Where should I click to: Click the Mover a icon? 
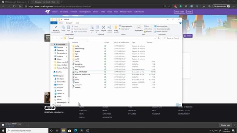click(92, 27)
